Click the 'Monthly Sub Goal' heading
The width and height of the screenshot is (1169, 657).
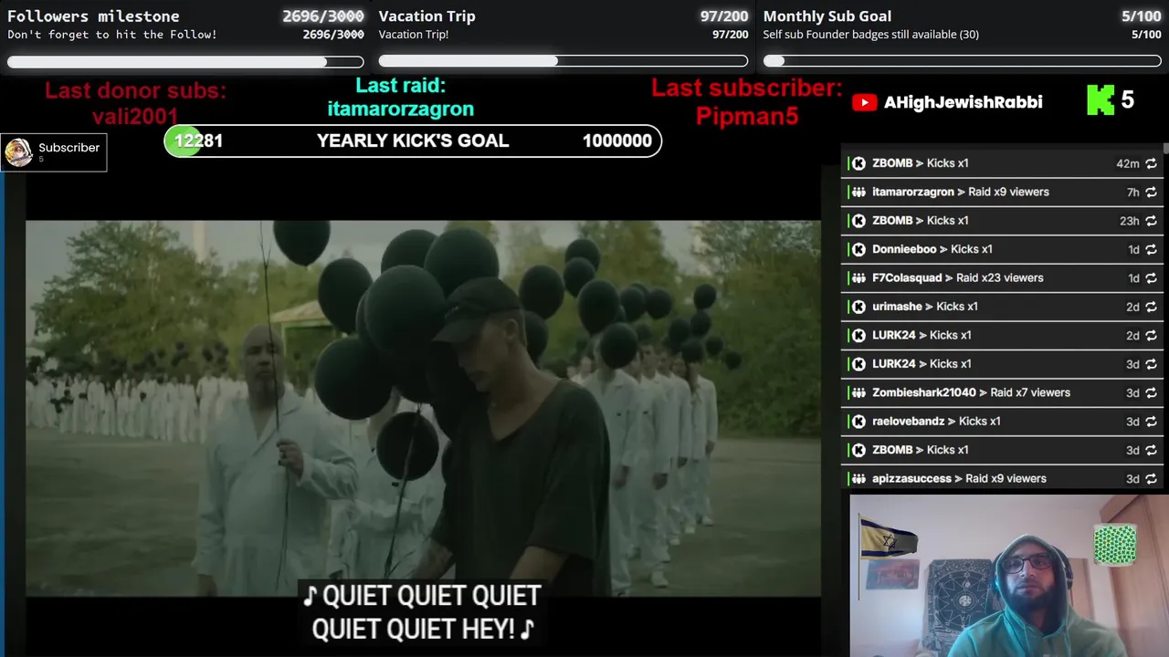(827, 16)
